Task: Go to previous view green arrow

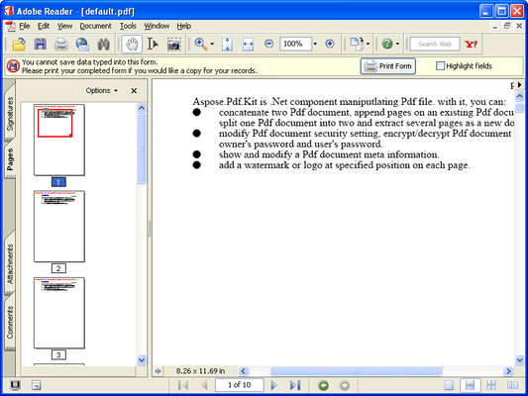Action: coord(324,385)
